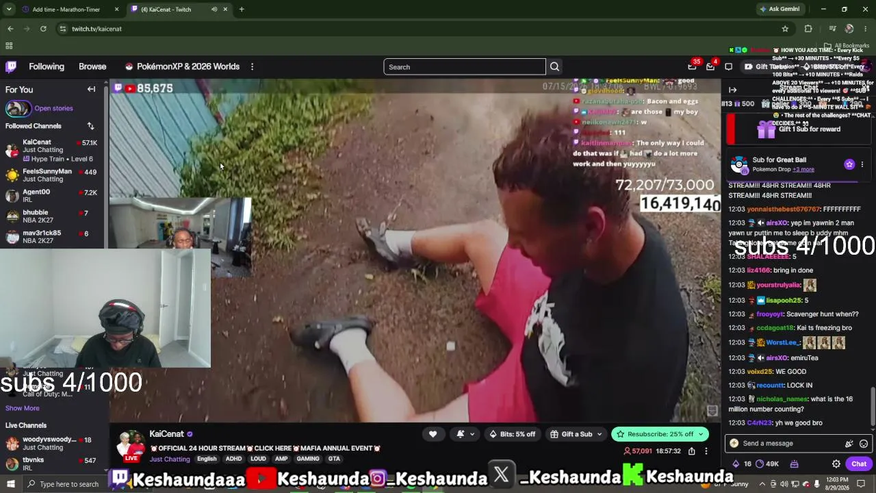Open the Just Chatting category link
876x493 pixels.
point(170,459)
